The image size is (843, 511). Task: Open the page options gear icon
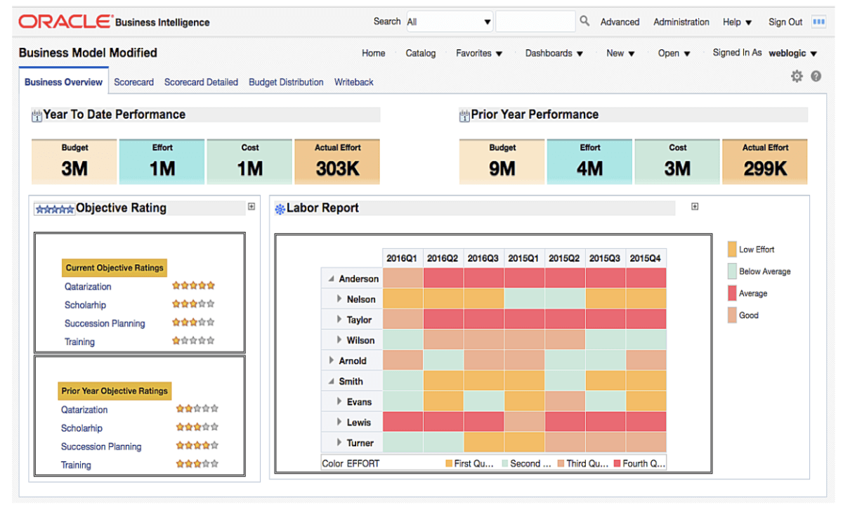click(x=797, y=76)
